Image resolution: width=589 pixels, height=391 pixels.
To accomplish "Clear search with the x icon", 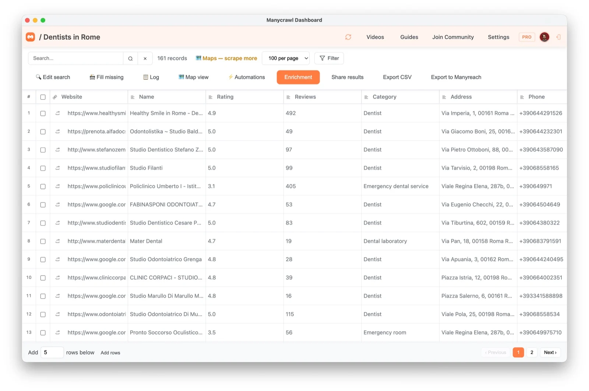I will [145, 58].
